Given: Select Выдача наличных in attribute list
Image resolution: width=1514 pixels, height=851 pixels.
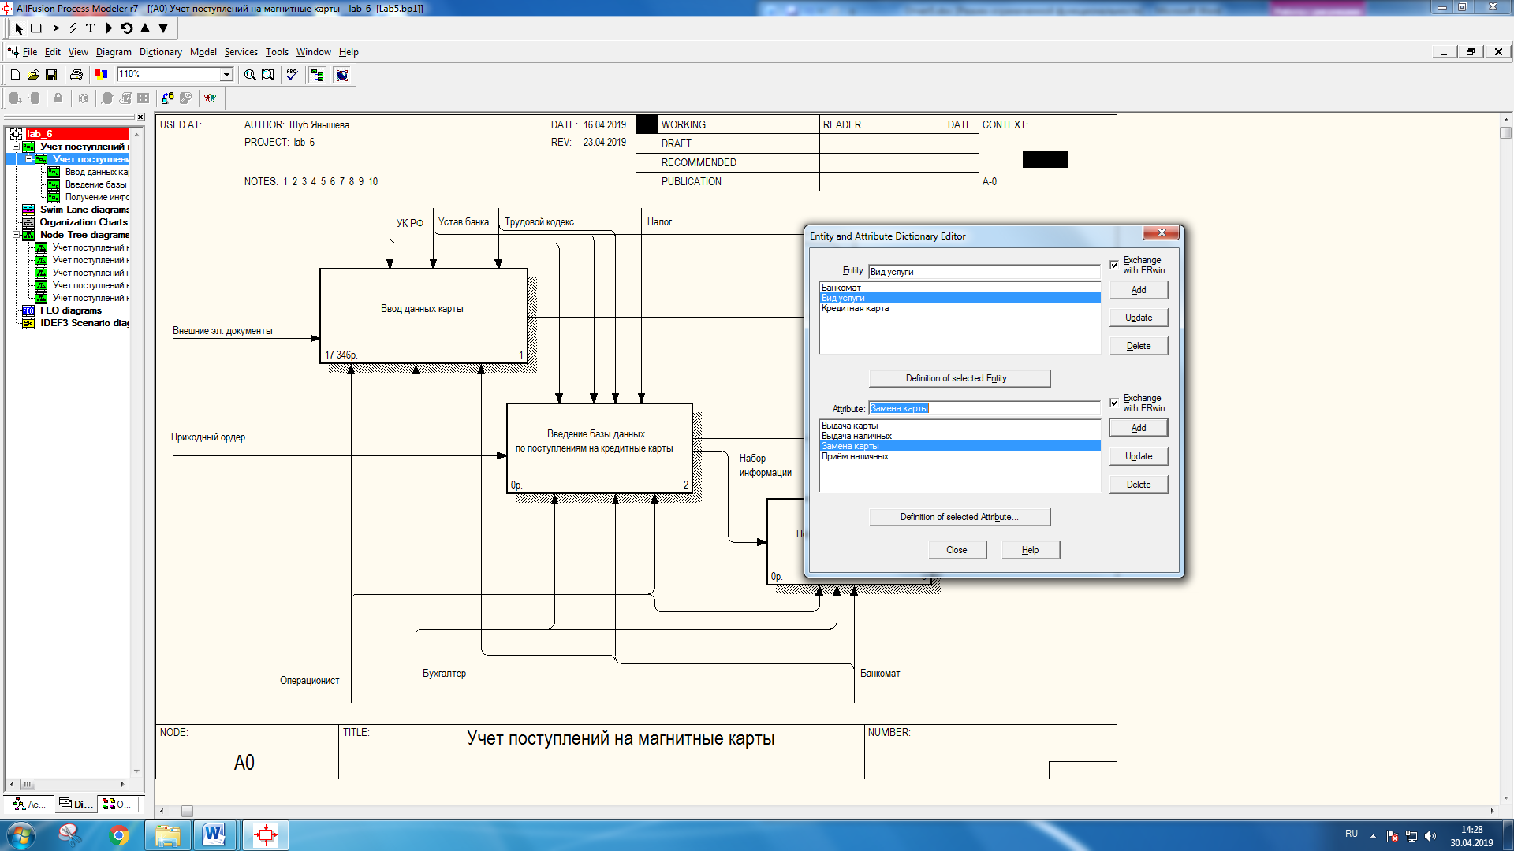Looking at the screenshot, I should [x=960, y=436].
